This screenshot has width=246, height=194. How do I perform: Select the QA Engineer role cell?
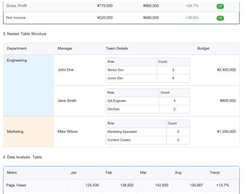117,101
